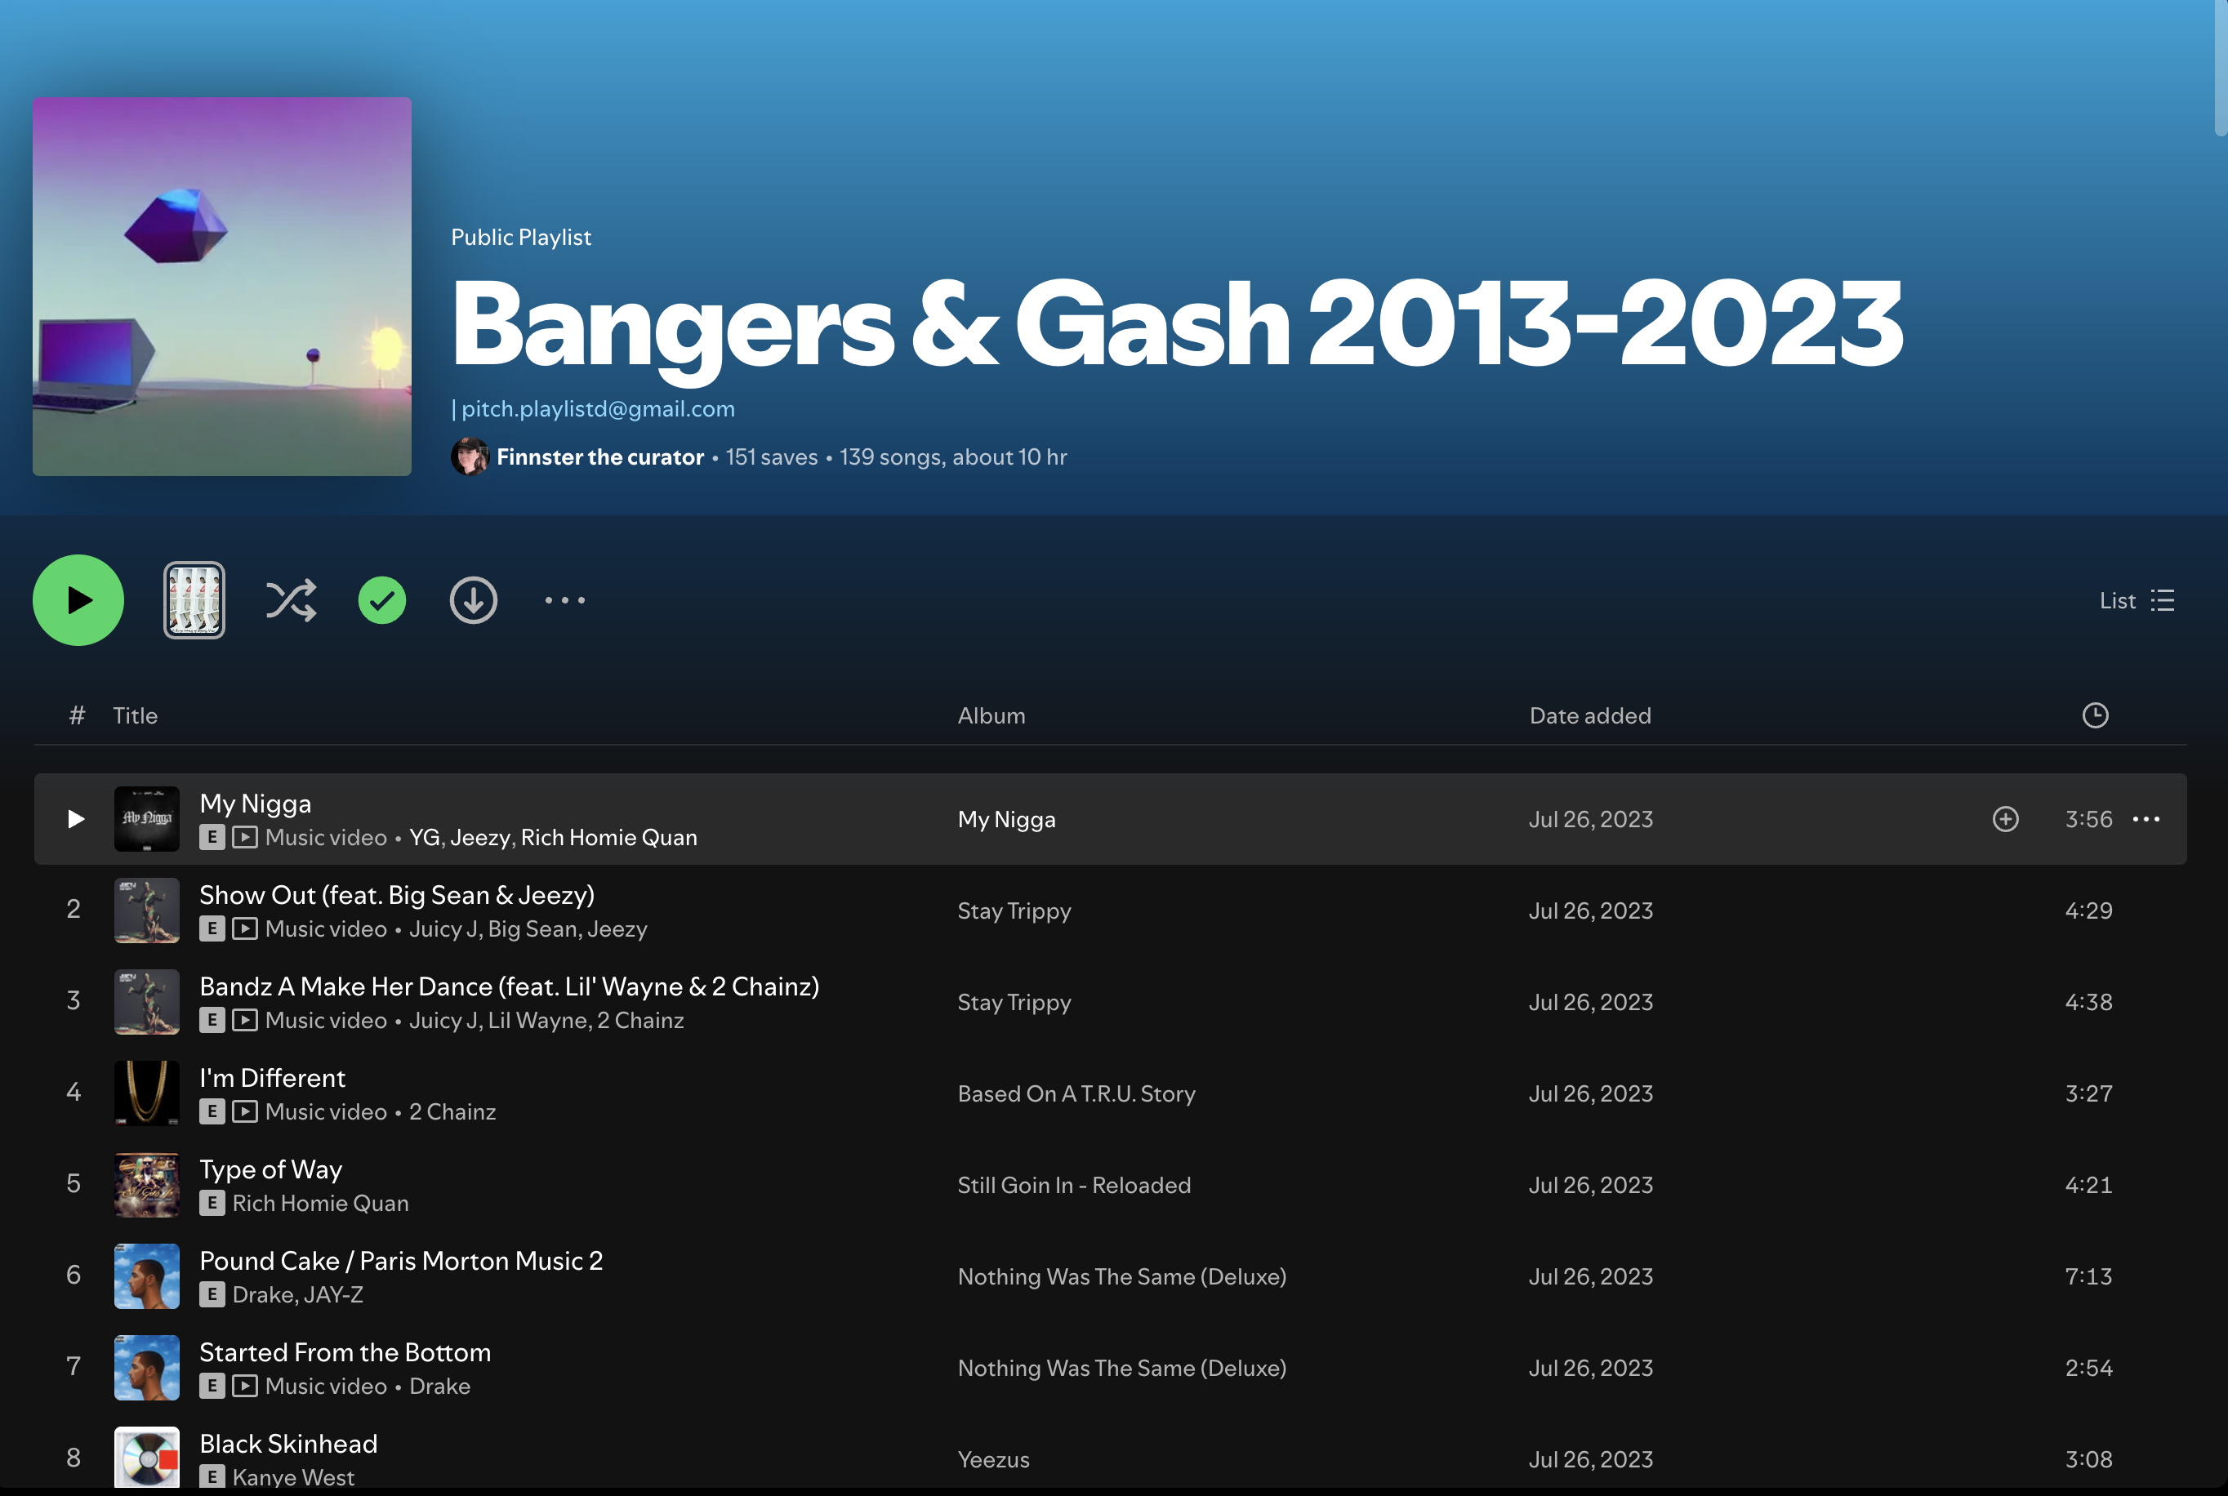Download the playlist with the arrow icon

[473, 600]
